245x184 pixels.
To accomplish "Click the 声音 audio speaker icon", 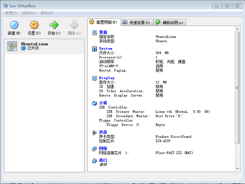I will tap(94, 132).
